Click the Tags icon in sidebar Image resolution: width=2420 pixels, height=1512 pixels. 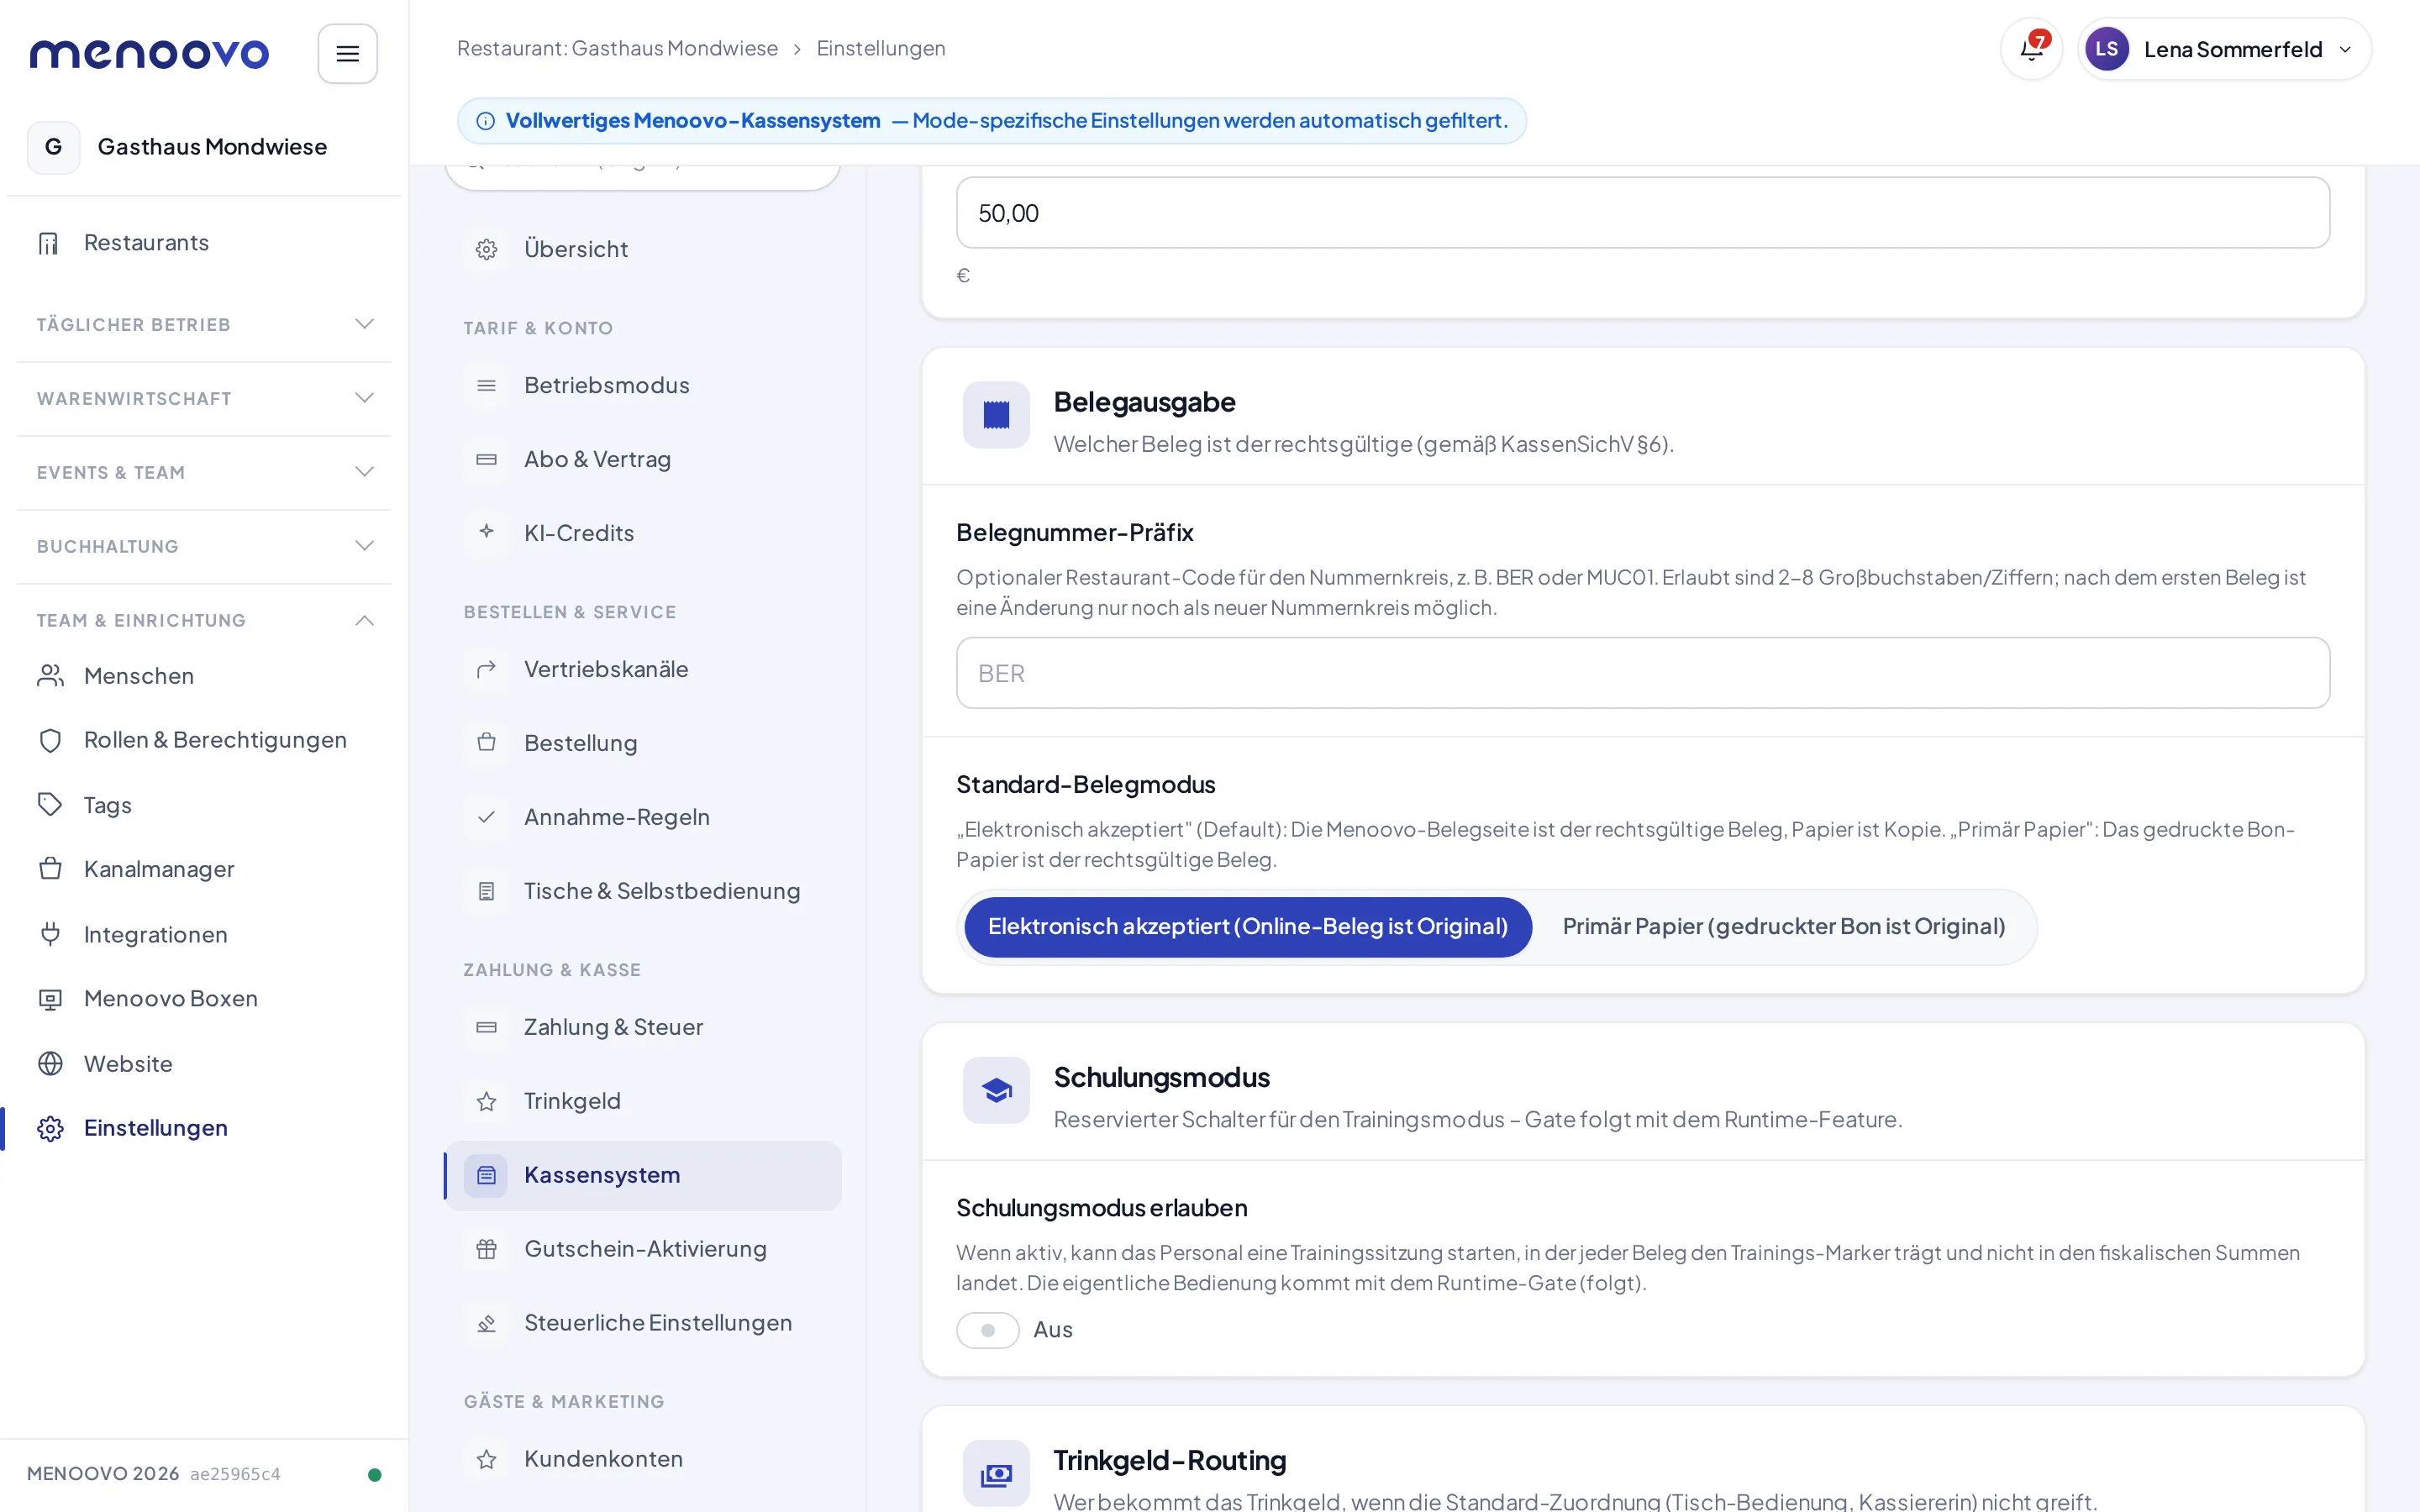50,805
